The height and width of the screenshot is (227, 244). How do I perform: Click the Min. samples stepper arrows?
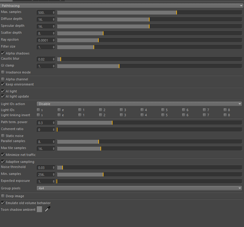coord(54,174)
